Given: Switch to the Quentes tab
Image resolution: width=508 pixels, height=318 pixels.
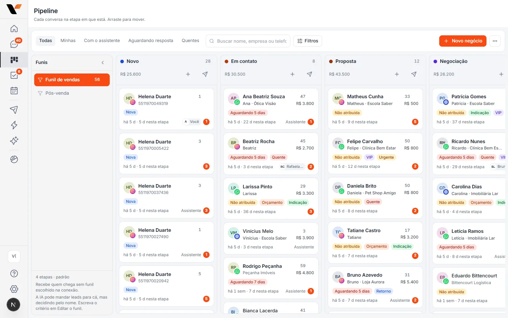Looking at the screenshot, I should pyautogui.click(x=190, y=41).
